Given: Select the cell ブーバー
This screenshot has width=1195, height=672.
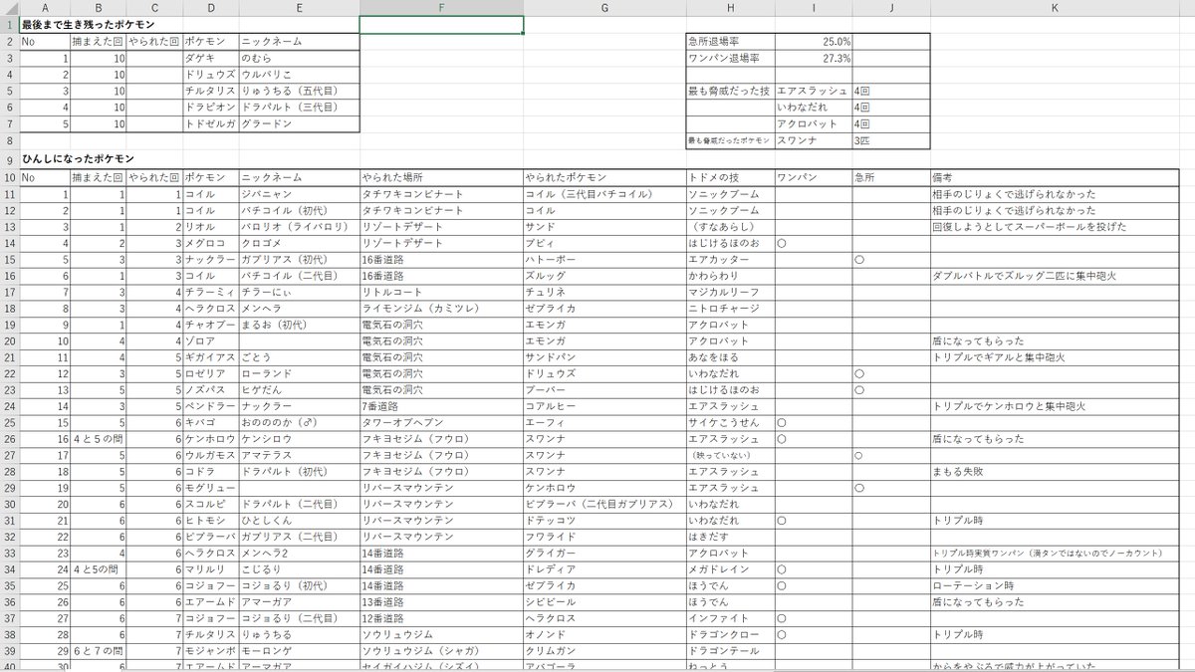Looking at the screenshot, I should click(x=604, y=390).
